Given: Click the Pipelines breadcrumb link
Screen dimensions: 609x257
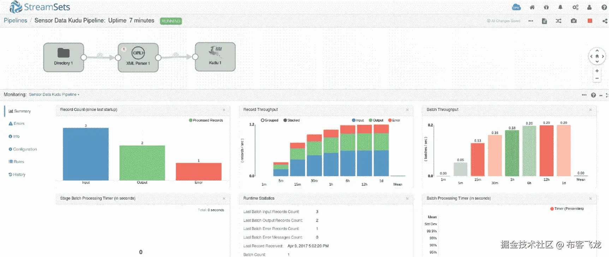Looking at the screenshot, I should click(16, 20).
